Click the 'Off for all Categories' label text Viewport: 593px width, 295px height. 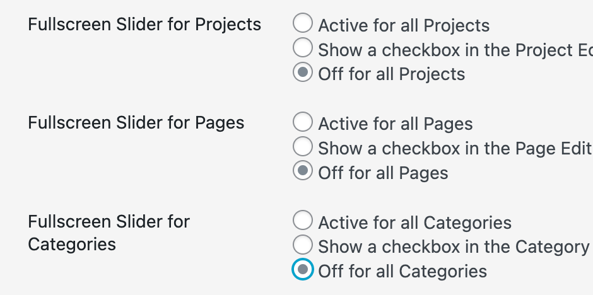tap(402, 272)
